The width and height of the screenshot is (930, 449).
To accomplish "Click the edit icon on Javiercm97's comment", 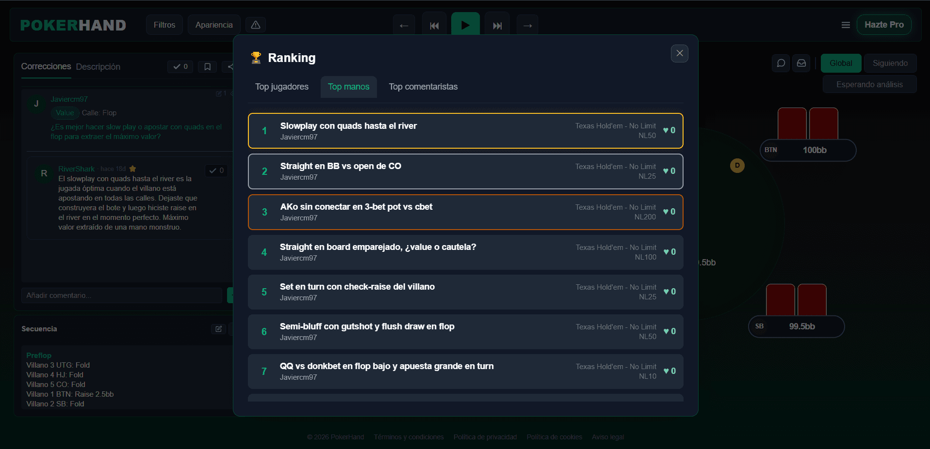I will [219, 93].
